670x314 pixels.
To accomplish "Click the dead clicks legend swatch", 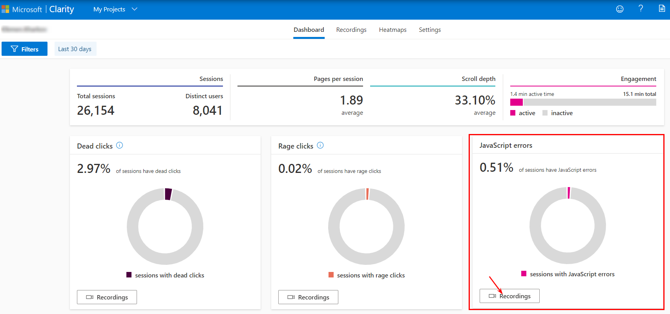I will pos(129,275).
